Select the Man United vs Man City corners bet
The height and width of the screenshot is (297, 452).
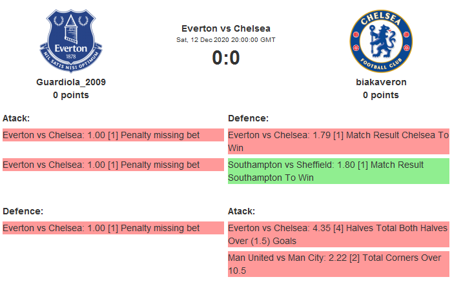tap(338, 264)
